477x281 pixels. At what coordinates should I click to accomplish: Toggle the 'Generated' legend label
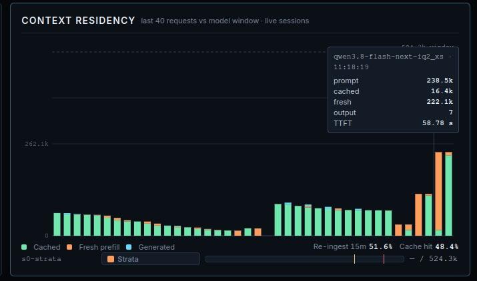coord(156,247)
